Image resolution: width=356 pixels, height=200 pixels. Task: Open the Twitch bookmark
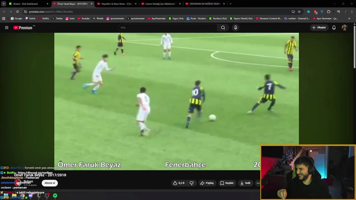pyautogui.click(x=30, y=19)
